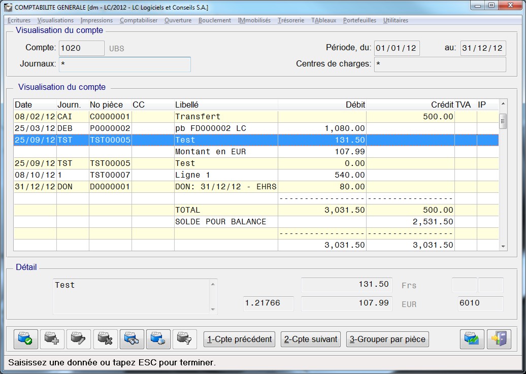The width and height of the screenshot is (526, 374).
Task: Exit the screen via the door icon
Action: click(x=498, y=339)
